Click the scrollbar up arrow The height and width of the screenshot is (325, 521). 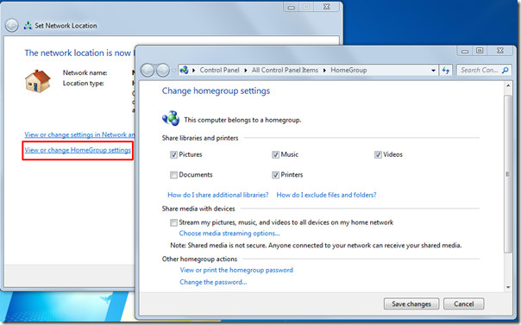coord(508,86)
